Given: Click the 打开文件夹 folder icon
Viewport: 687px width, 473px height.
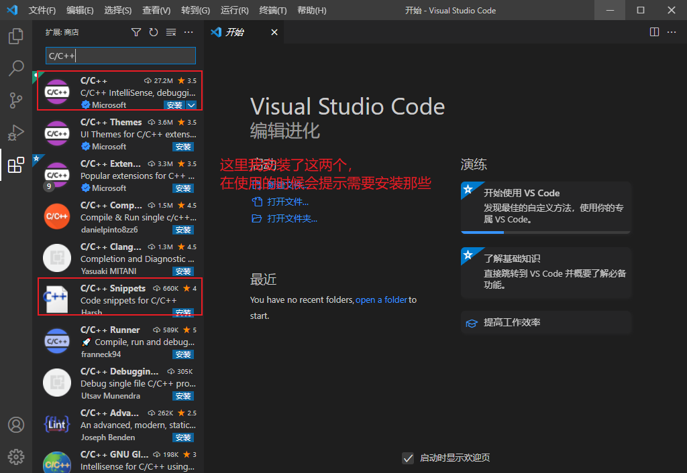Looking at the screenshot, I should point(257,218).
